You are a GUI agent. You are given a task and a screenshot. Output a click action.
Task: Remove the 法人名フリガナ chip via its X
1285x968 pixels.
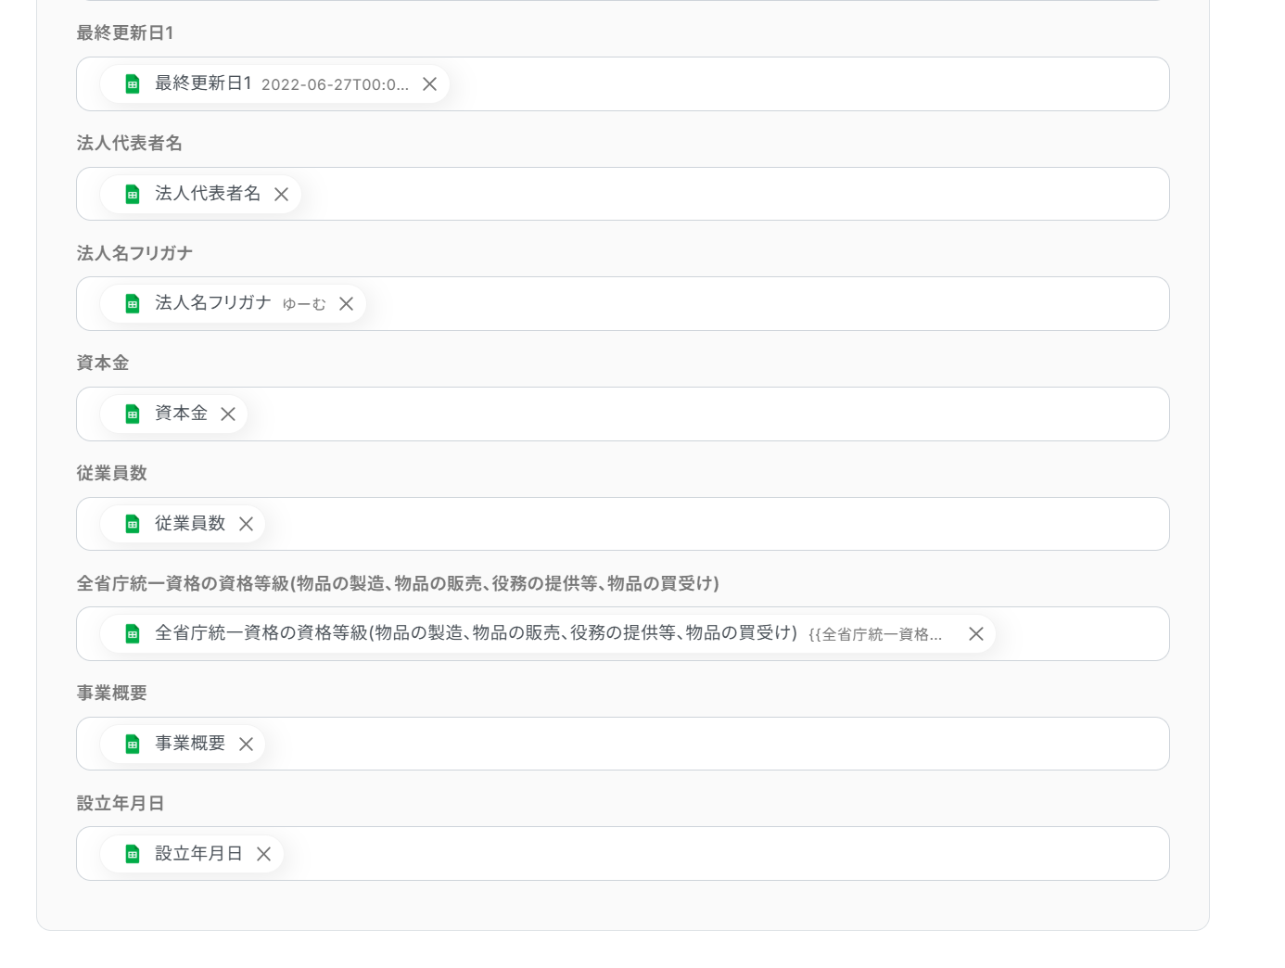pos(347,304)
